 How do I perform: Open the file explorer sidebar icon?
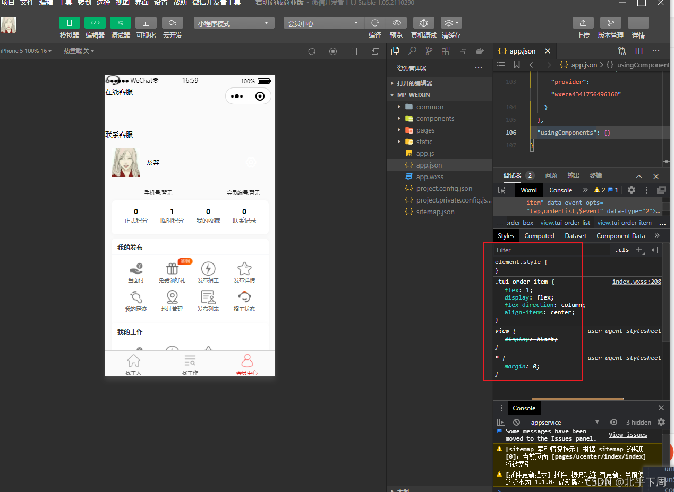tap(395, 51)
